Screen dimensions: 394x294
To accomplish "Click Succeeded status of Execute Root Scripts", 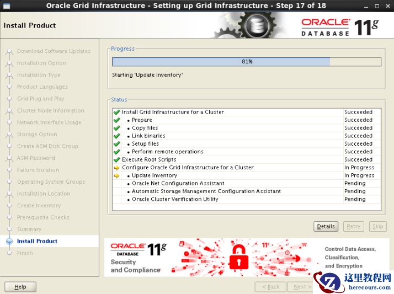I will pos(358,159).
